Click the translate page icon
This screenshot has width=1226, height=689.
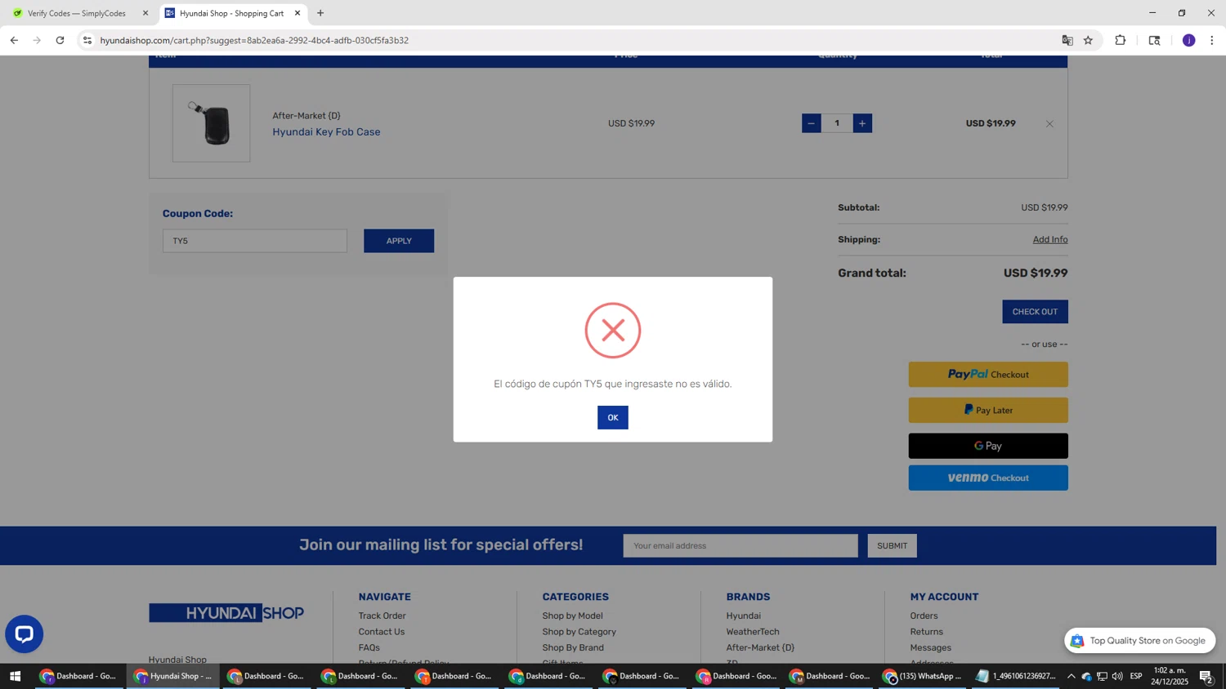(1067, 40)
